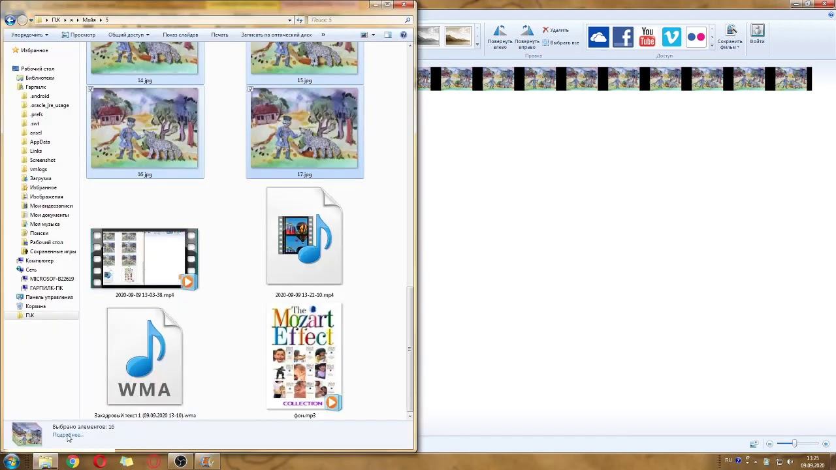Click Burn to disc (Записать на оптический диск)

pyautogui.click(x=276, y=35)
